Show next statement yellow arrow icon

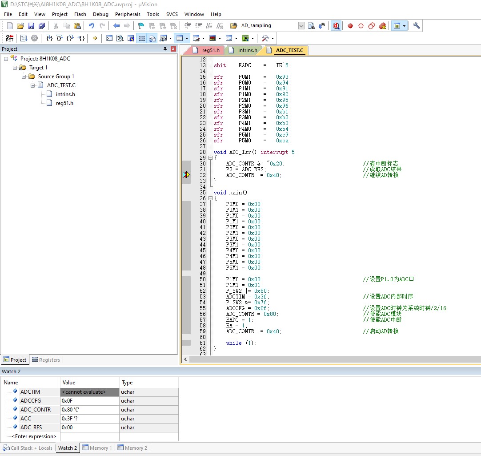coord(95,38)
